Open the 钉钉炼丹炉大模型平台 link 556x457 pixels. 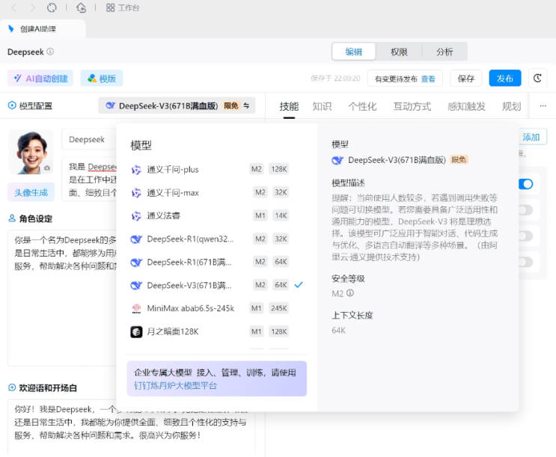(x=175, y=385)
